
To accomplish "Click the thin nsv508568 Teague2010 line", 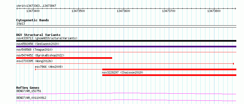I will [126, 52].
